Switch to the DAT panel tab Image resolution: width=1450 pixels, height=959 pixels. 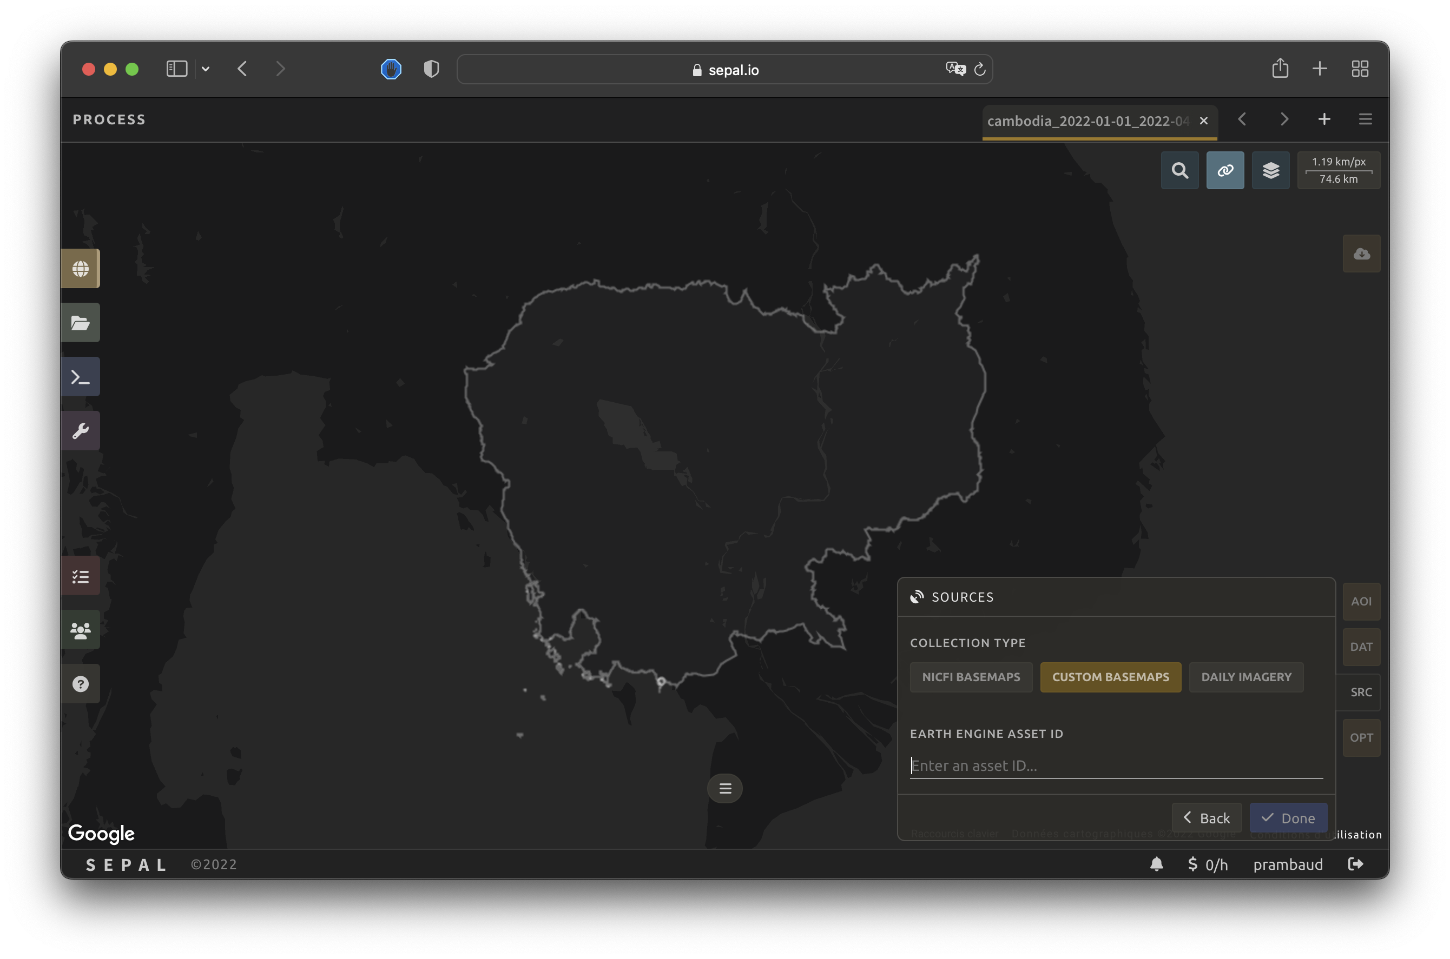tap(1361, 647)
